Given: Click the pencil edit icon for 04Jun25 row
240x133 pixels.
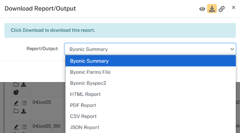Looking at the screenshot, I should click(x=16, y=103).
